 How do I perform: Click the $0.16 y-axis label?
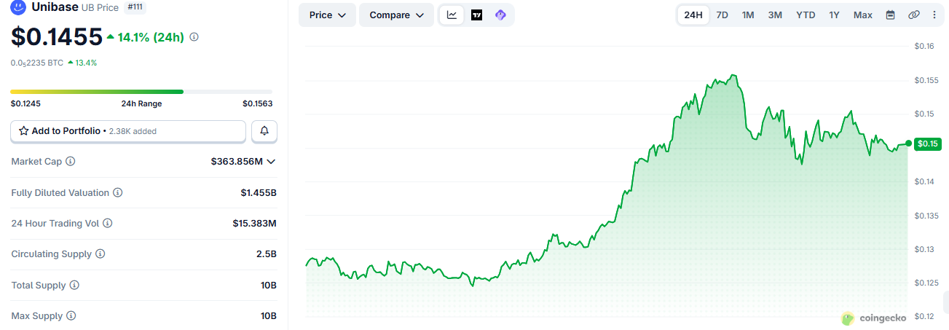[924, 46]
